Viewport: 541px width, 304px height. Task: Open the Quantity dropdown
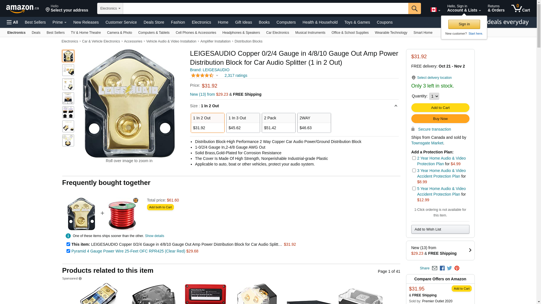pos(434,96)
